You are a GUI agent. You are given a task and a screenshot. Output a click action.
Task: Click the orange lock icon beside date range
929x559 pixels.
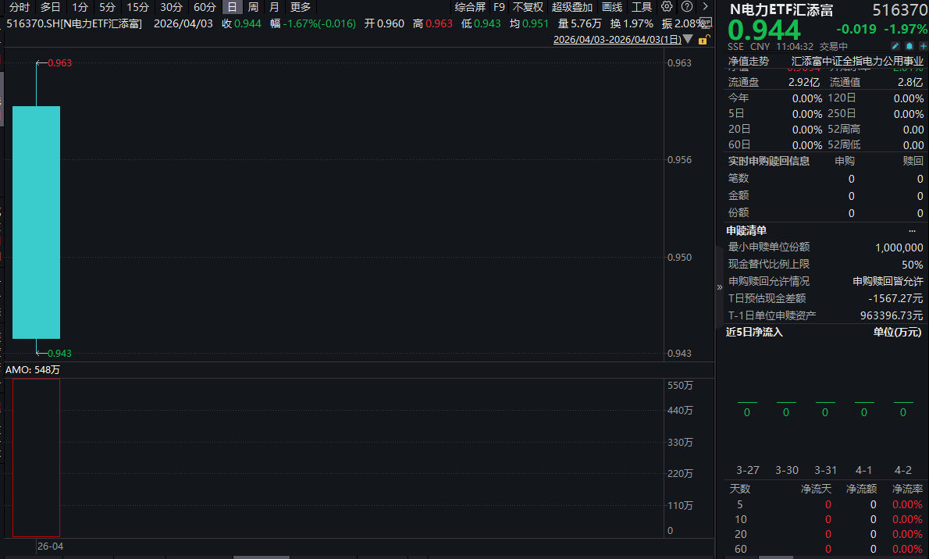click(703, 39)
